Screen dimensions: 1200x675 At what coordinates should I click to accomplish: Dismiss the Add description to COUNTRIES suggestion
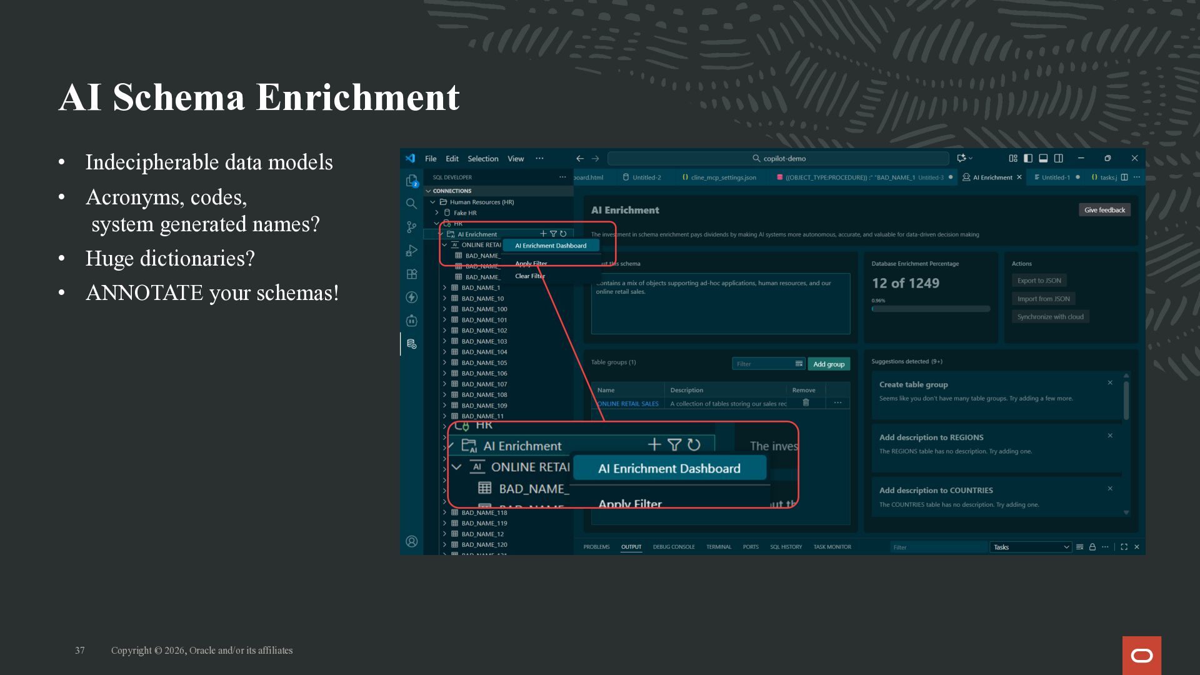point(1110,489)
